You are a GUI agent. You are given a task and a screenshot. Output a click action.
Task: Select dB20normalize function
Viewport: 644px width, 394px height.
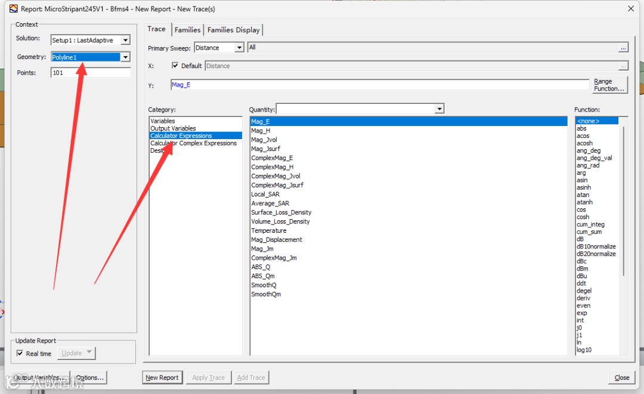[x=596, y=254]
